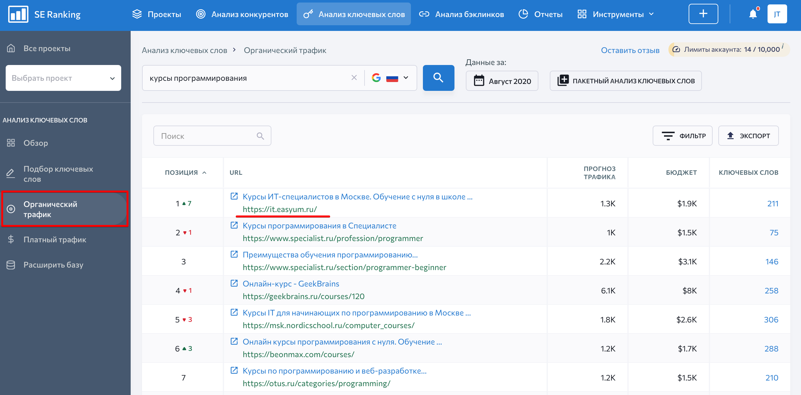Click msk.nordicschool.ru/computer_courses/ URL
Screen dimensions: 801x395
328,325
